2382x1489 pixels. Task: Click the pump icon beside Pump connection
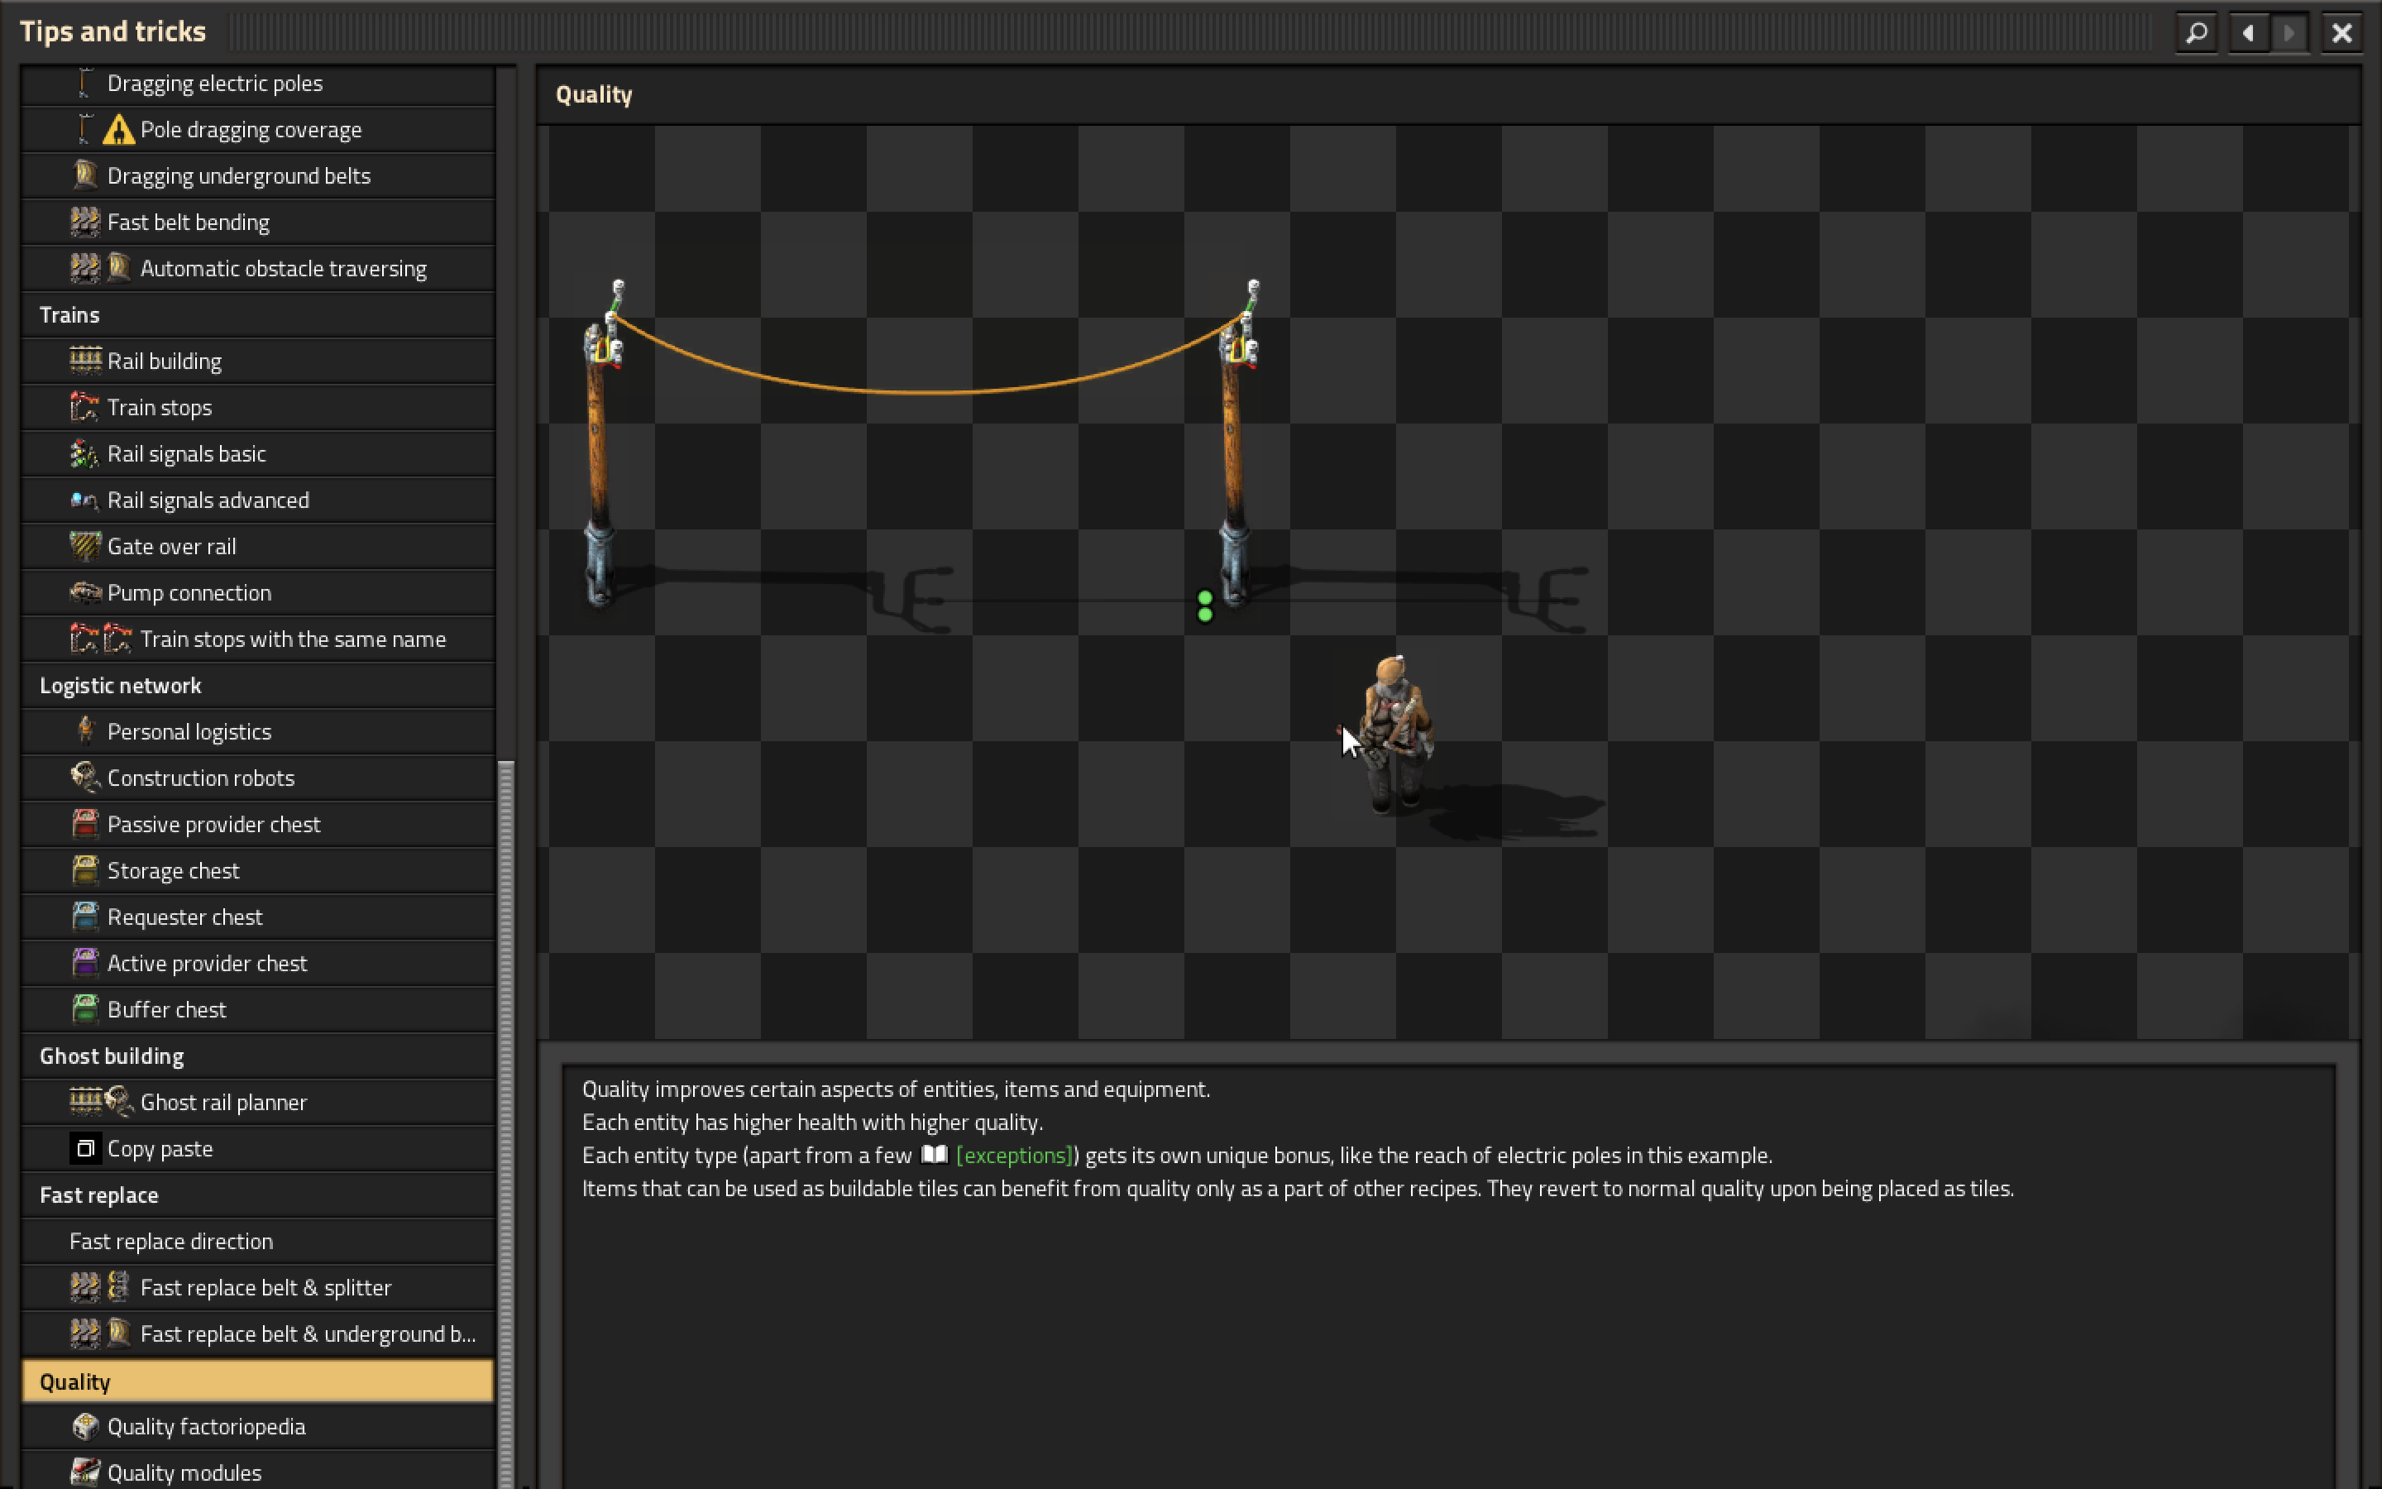[x=86, y=593]
